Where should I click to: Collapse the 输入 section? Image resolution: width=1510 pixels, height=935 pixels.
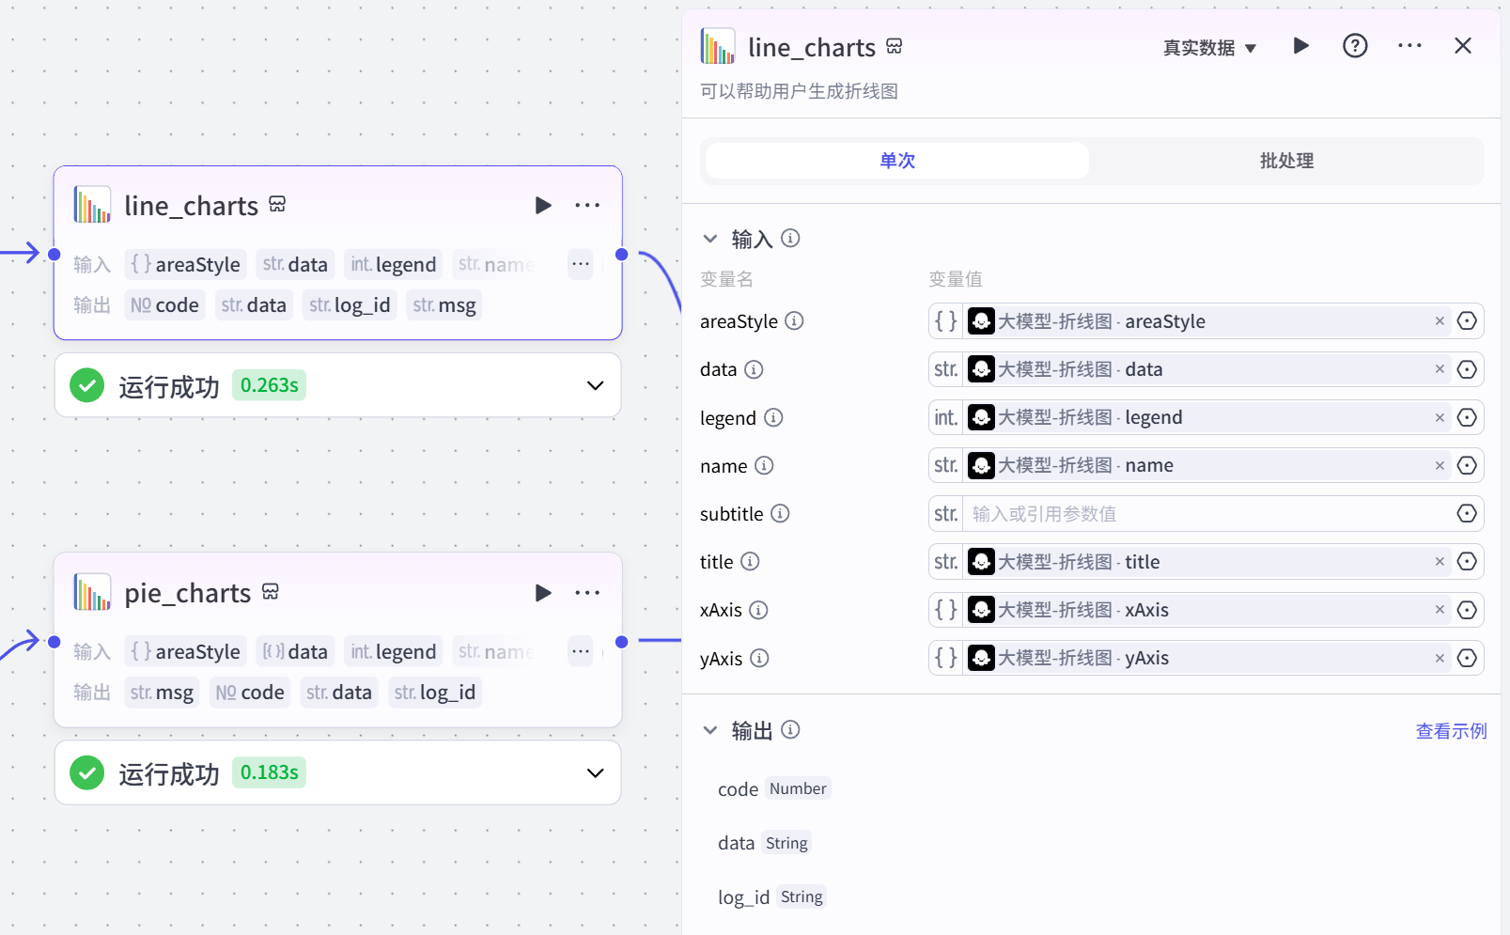(710, 239)
